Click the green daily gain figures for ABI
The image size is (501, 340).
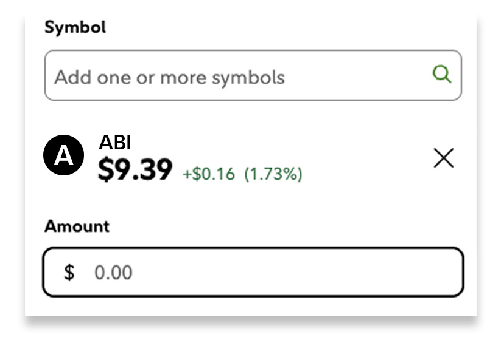coord(242,175)
